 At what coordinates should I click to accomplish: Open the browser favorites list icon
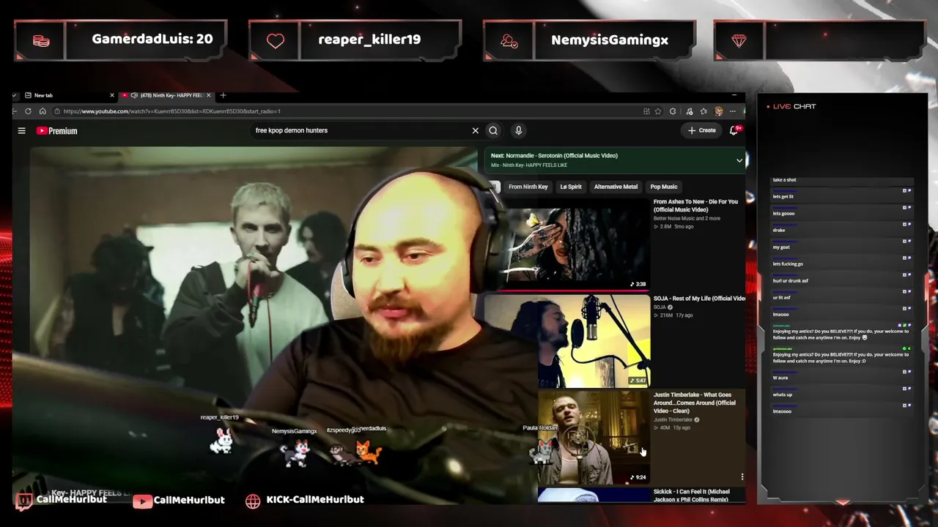[x=703, y=111]
